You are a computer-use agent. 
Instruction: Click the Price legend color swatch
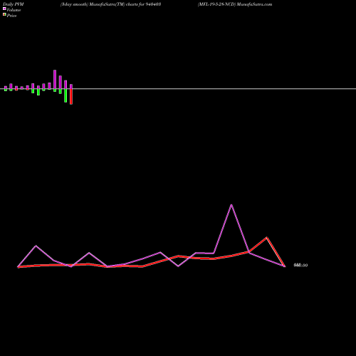[4, 14]
